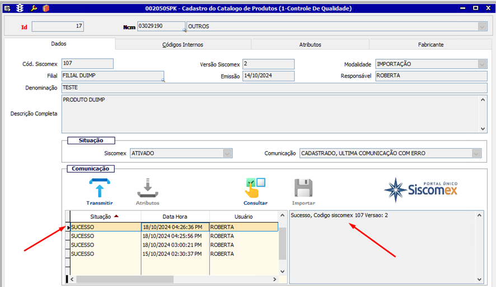The height and width of the screenshot is (287, 496).
Task: Switch to the Atributos tab
Action: pyautogui.click(x=310, y=45)
